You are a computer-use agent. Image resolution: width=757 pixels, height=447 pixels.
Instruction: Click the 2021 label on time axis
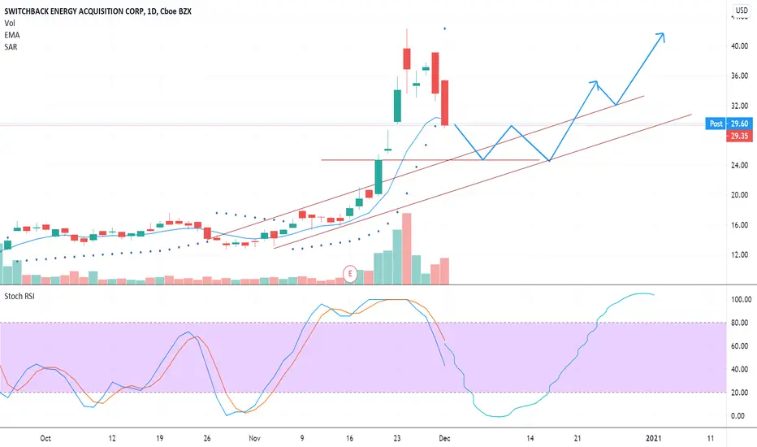(x=654, y=438)
